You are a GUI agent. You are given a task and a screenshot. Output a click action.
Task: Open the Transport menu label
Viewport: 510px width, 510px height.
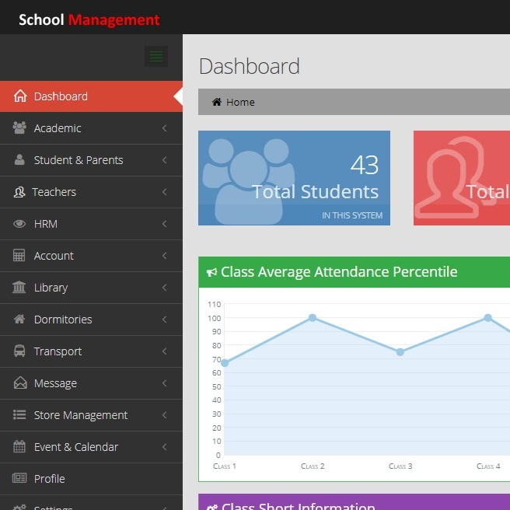coord(58,351)
